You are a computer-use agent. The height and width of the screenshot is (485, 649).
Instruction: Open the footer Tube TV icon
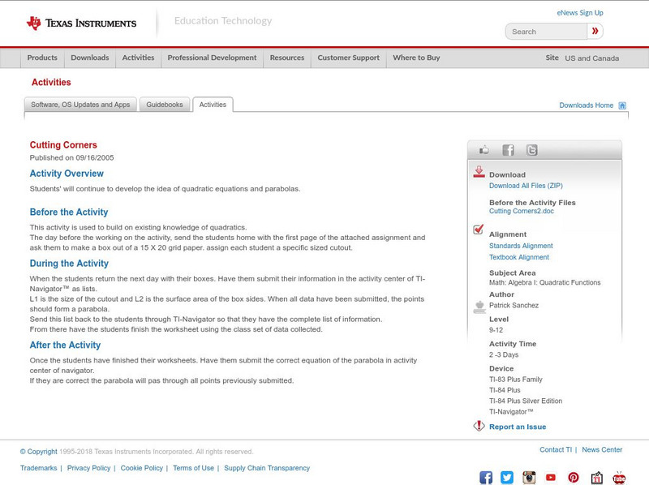[x=619, y=478]
